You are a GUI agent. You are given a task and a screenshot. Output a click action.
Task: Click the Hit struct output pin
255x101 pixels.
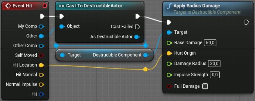click(x=41, y=94)
